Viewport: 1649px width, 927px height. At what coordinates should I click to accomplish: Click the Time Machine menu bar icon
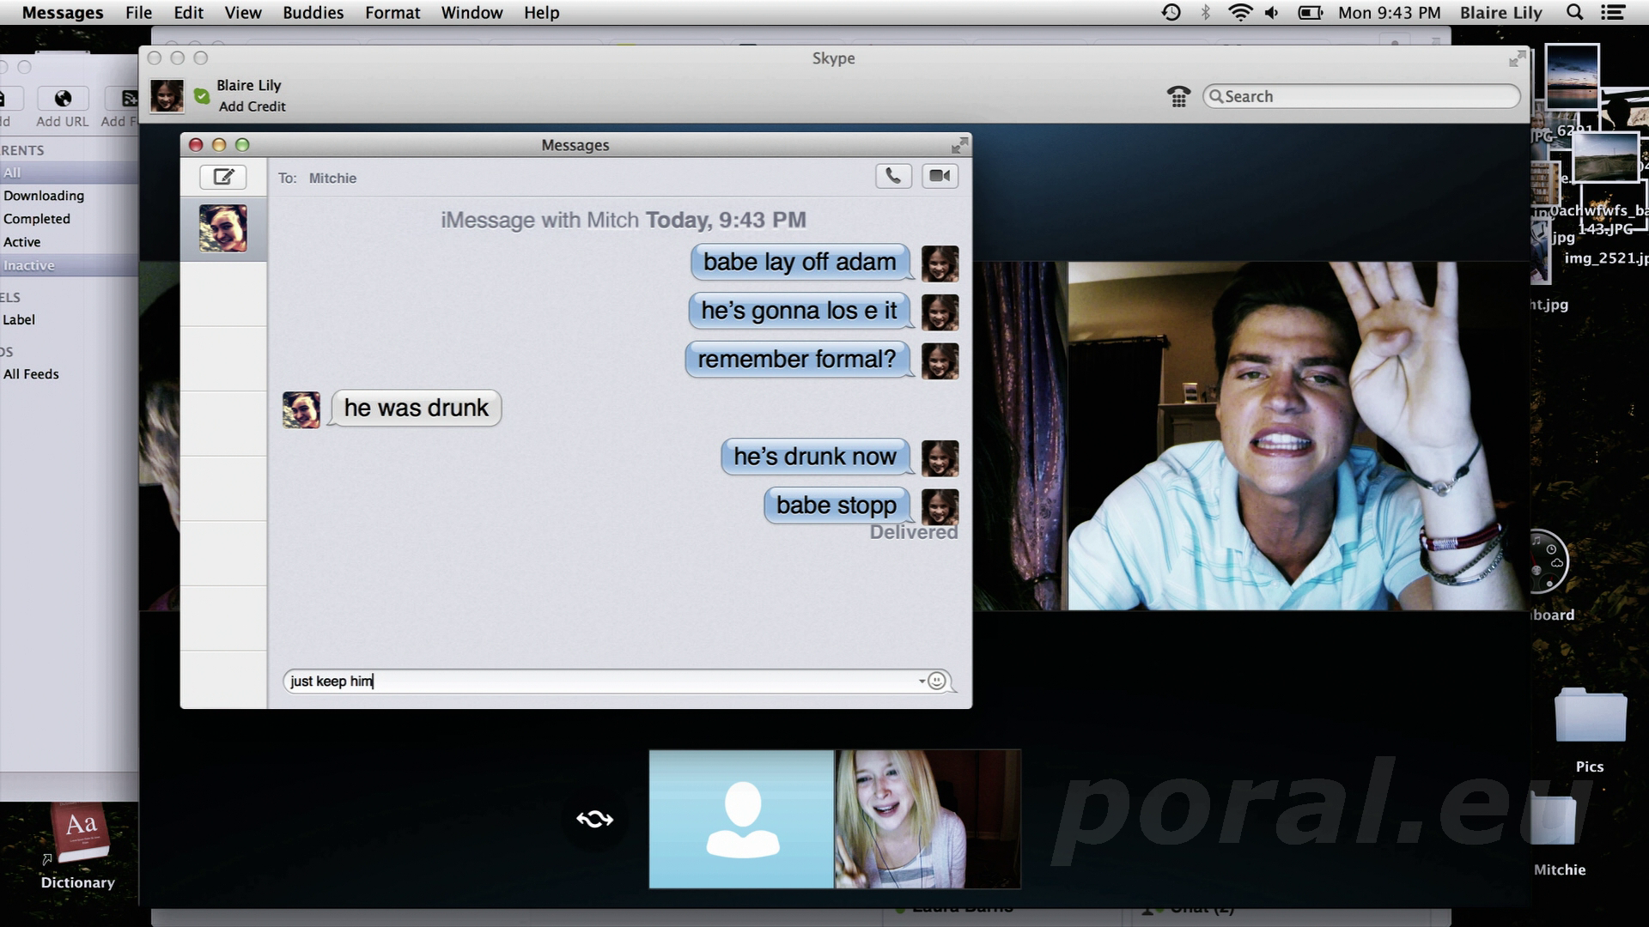point(1171,13)
